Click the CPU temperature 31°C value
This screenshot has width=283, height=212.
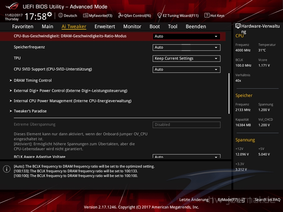tap(262, 50)
